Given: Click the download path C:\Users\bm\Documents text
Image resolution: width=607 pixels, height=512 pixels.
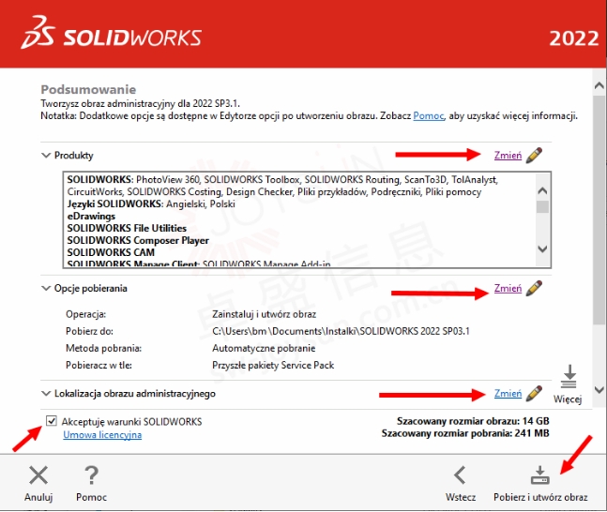Looking at the screenshot, I should click(341, 331).
